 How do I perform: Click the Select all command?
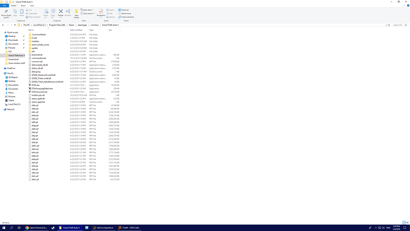coord(123,10)
